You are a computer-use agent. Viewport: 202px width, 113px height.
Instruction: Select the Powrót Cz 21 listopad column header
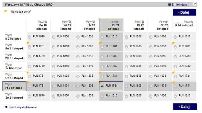(x=111, y=25)
